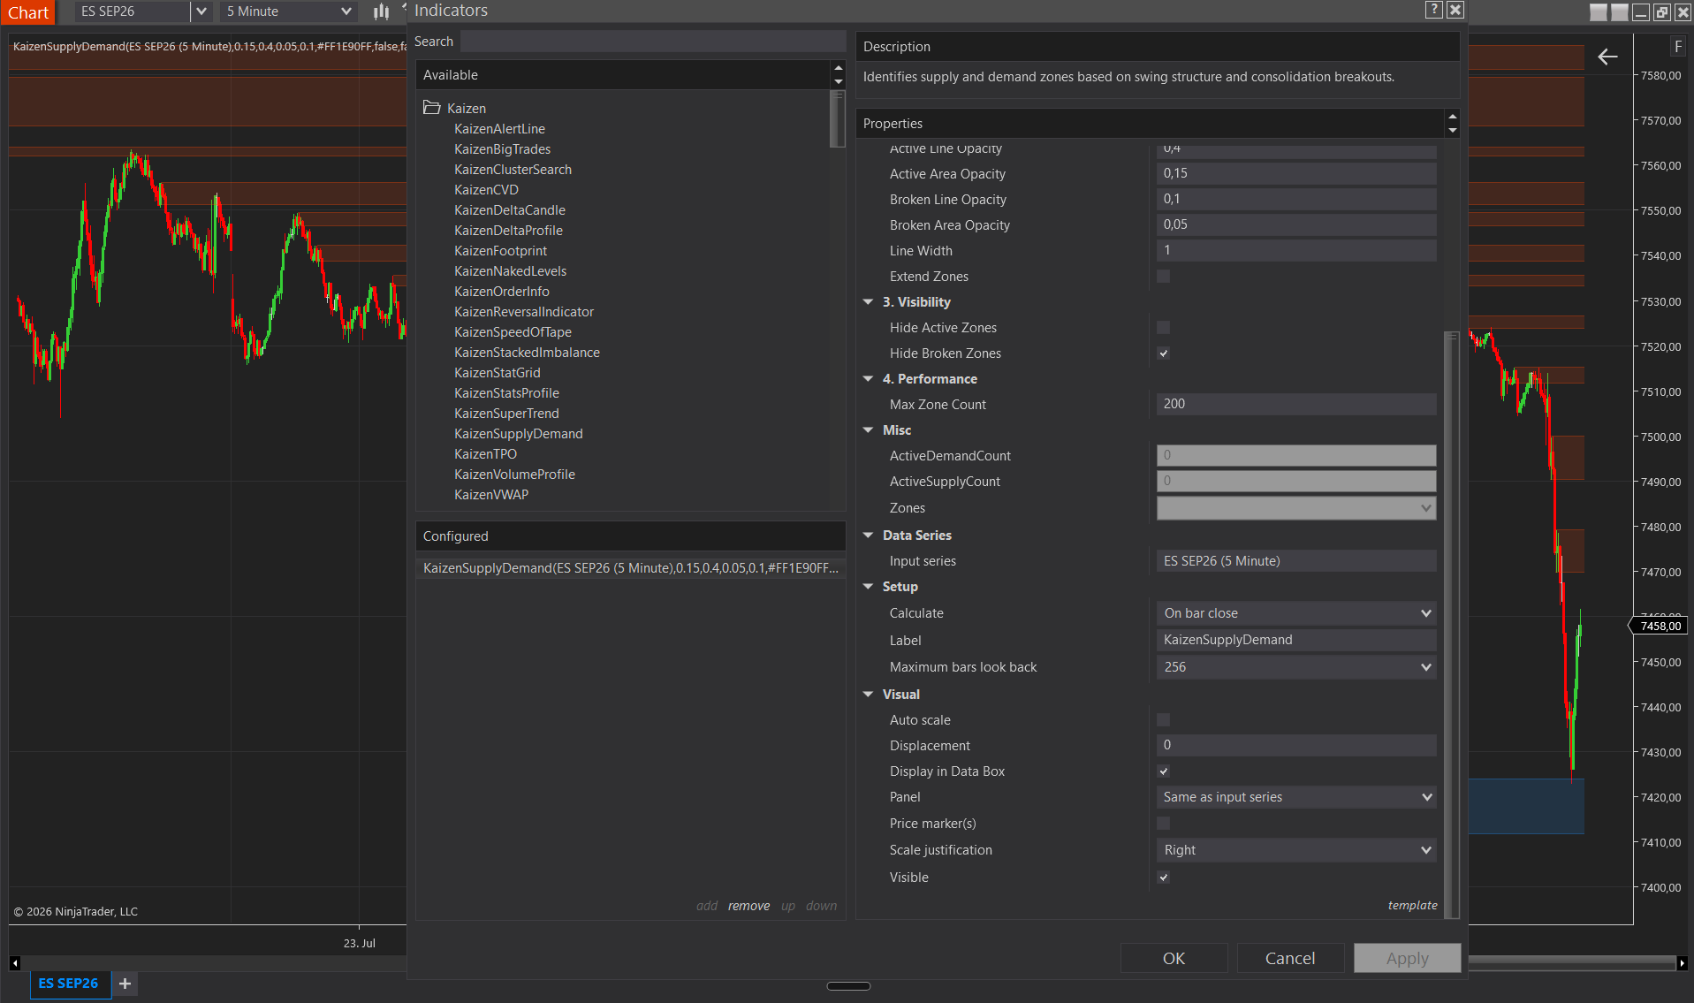Uncheck Hide Broken Zones
This screenshot has width=1694, height=1003.
pyautogui.click(x=1164, y=353)
